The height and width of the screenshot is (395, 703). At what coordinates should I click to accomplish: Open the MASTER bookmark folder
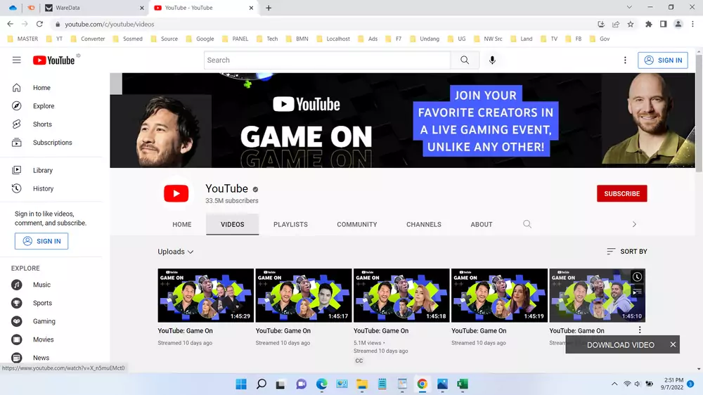click(x=23, y=39)
